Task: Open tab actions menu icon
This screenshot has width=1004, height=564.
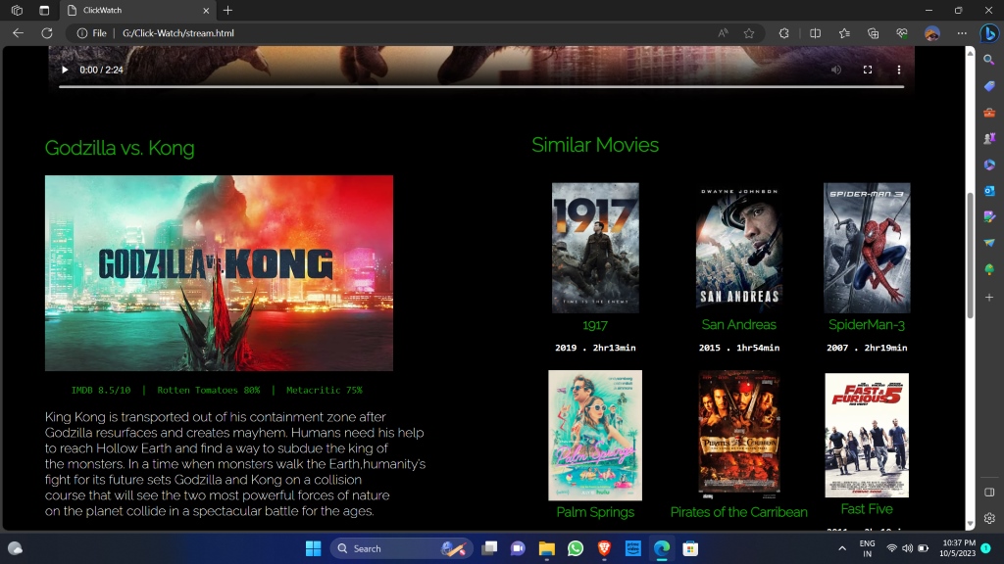Action: click(44, 10)
